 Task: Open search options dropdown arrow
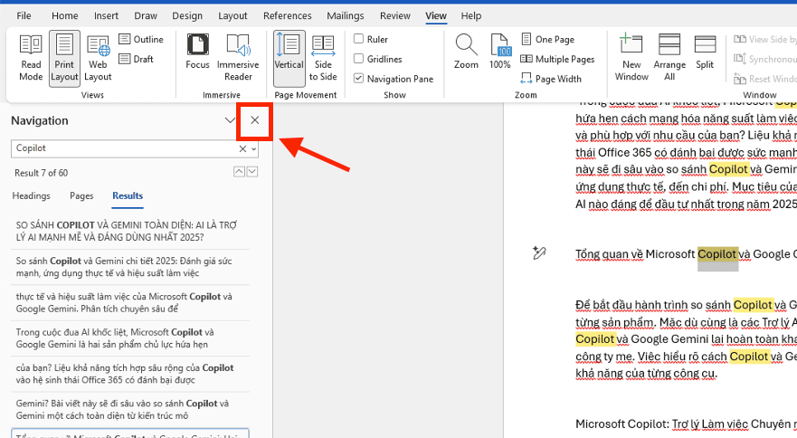tap(253, 149)
